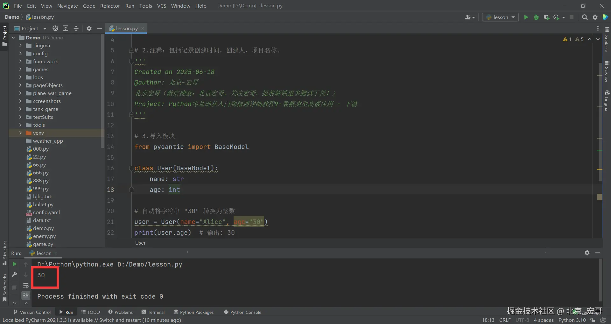
Task: Open bullet.py in the project tree
Action: click(40, 204)
